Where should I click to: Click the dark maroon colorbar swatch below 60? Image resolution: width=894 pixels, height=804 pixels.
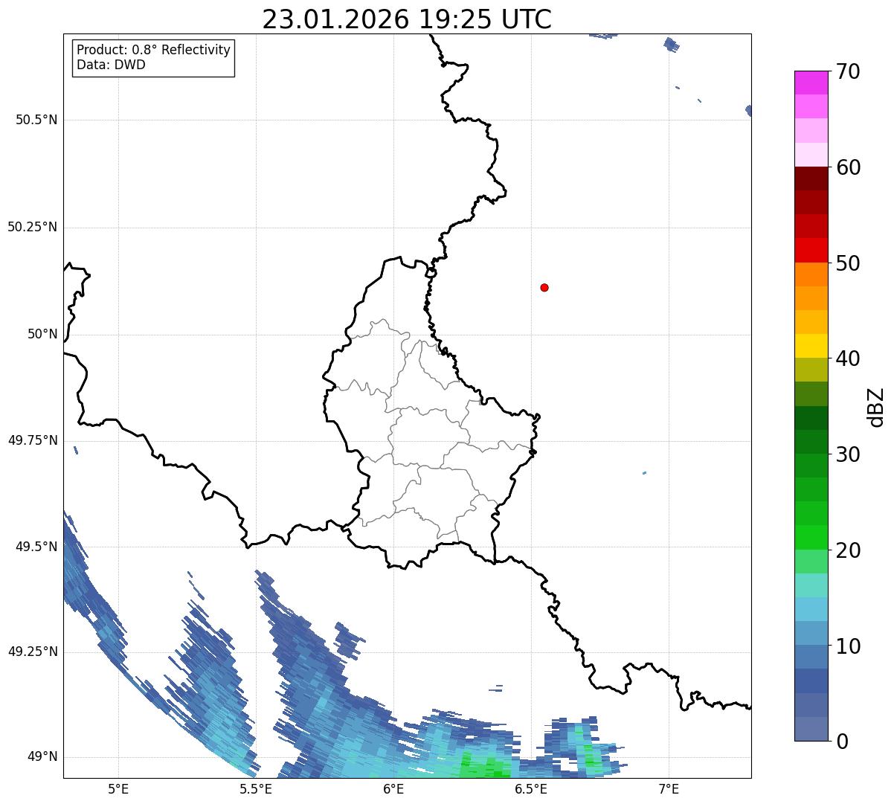coord(811,179)
